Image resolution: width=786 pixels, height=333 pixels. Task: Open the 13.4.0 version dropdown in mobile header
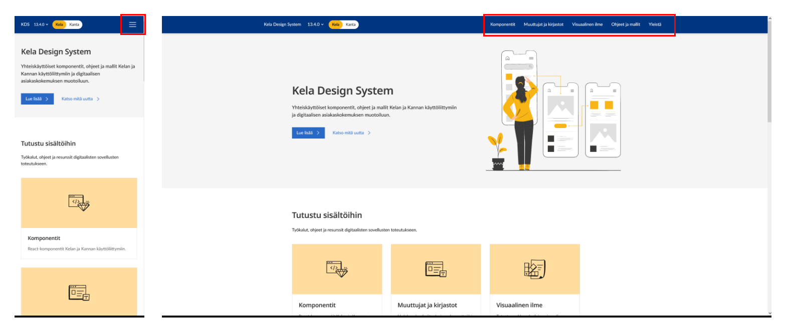(x=41, y=24)
